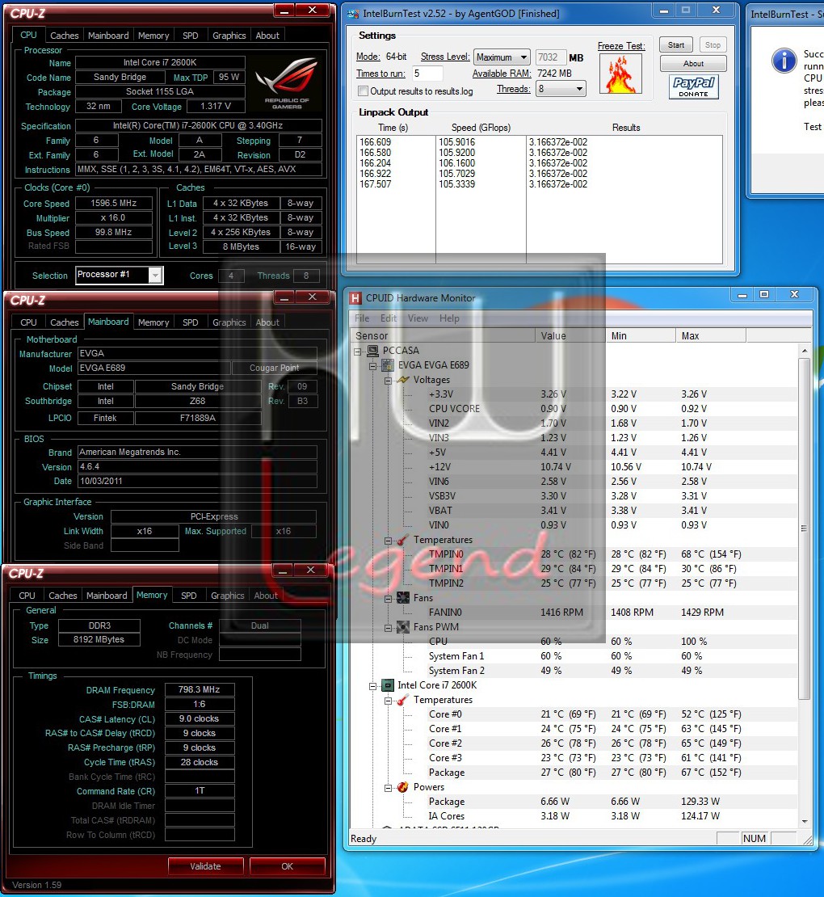
Task: Collapse the Powers group
Action: coord(388,788)
